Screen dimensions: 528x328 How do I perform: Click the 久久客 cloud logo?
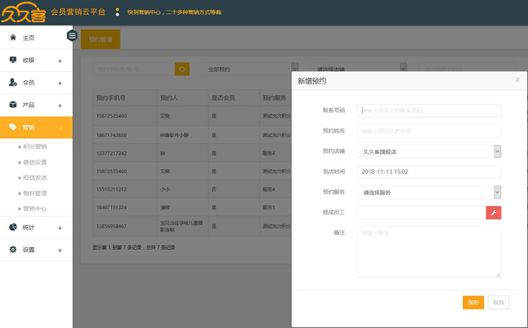pos(24,12)
